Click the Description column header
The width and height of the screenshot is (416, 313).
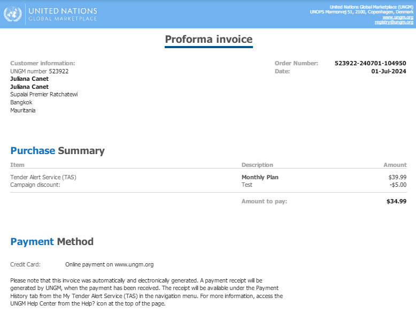pos(257,165)
